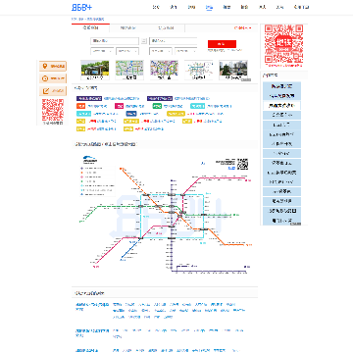
Task: Focus the destination station input field
Action: pos(174,41)
